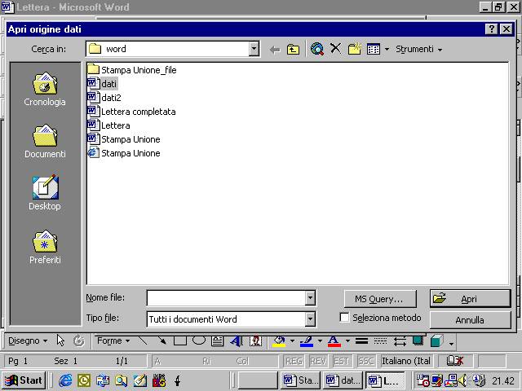The height and width of the screenshot is (391, 522).
Task: Switch to the L... taskbar window
Action: tap(385, 380)
